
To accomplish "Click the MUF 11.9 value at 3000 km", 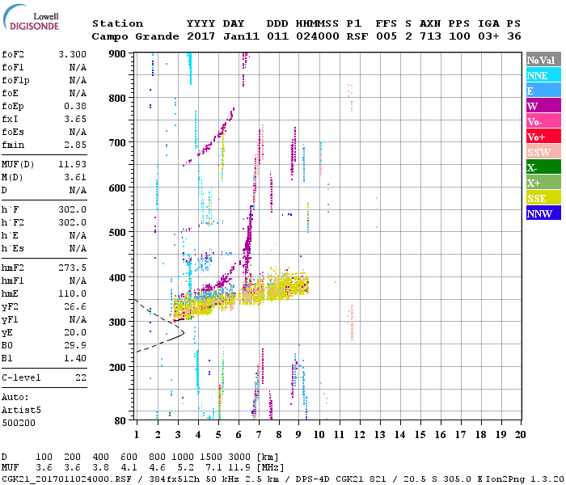I will coord(239,467).
